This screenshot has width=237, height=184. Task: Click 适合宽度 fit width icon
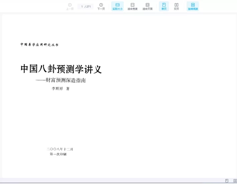point(133,6)
